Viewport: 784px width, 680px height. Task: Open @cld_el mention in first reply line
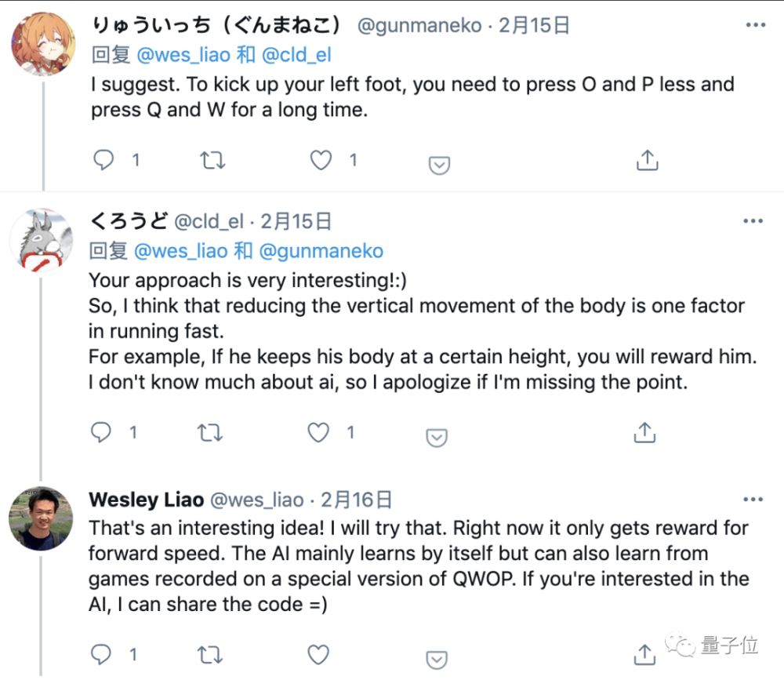(296, 55)
